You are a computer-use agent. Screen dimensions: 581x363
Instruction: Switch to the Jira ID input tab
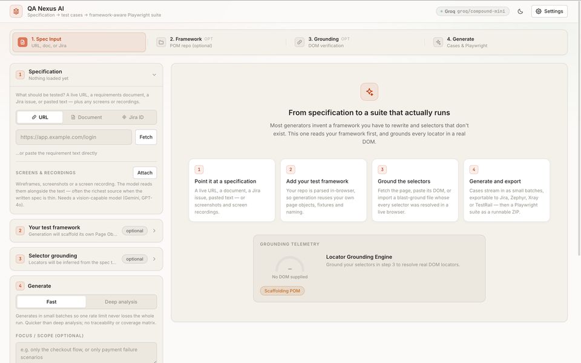(x=133, y=117)
